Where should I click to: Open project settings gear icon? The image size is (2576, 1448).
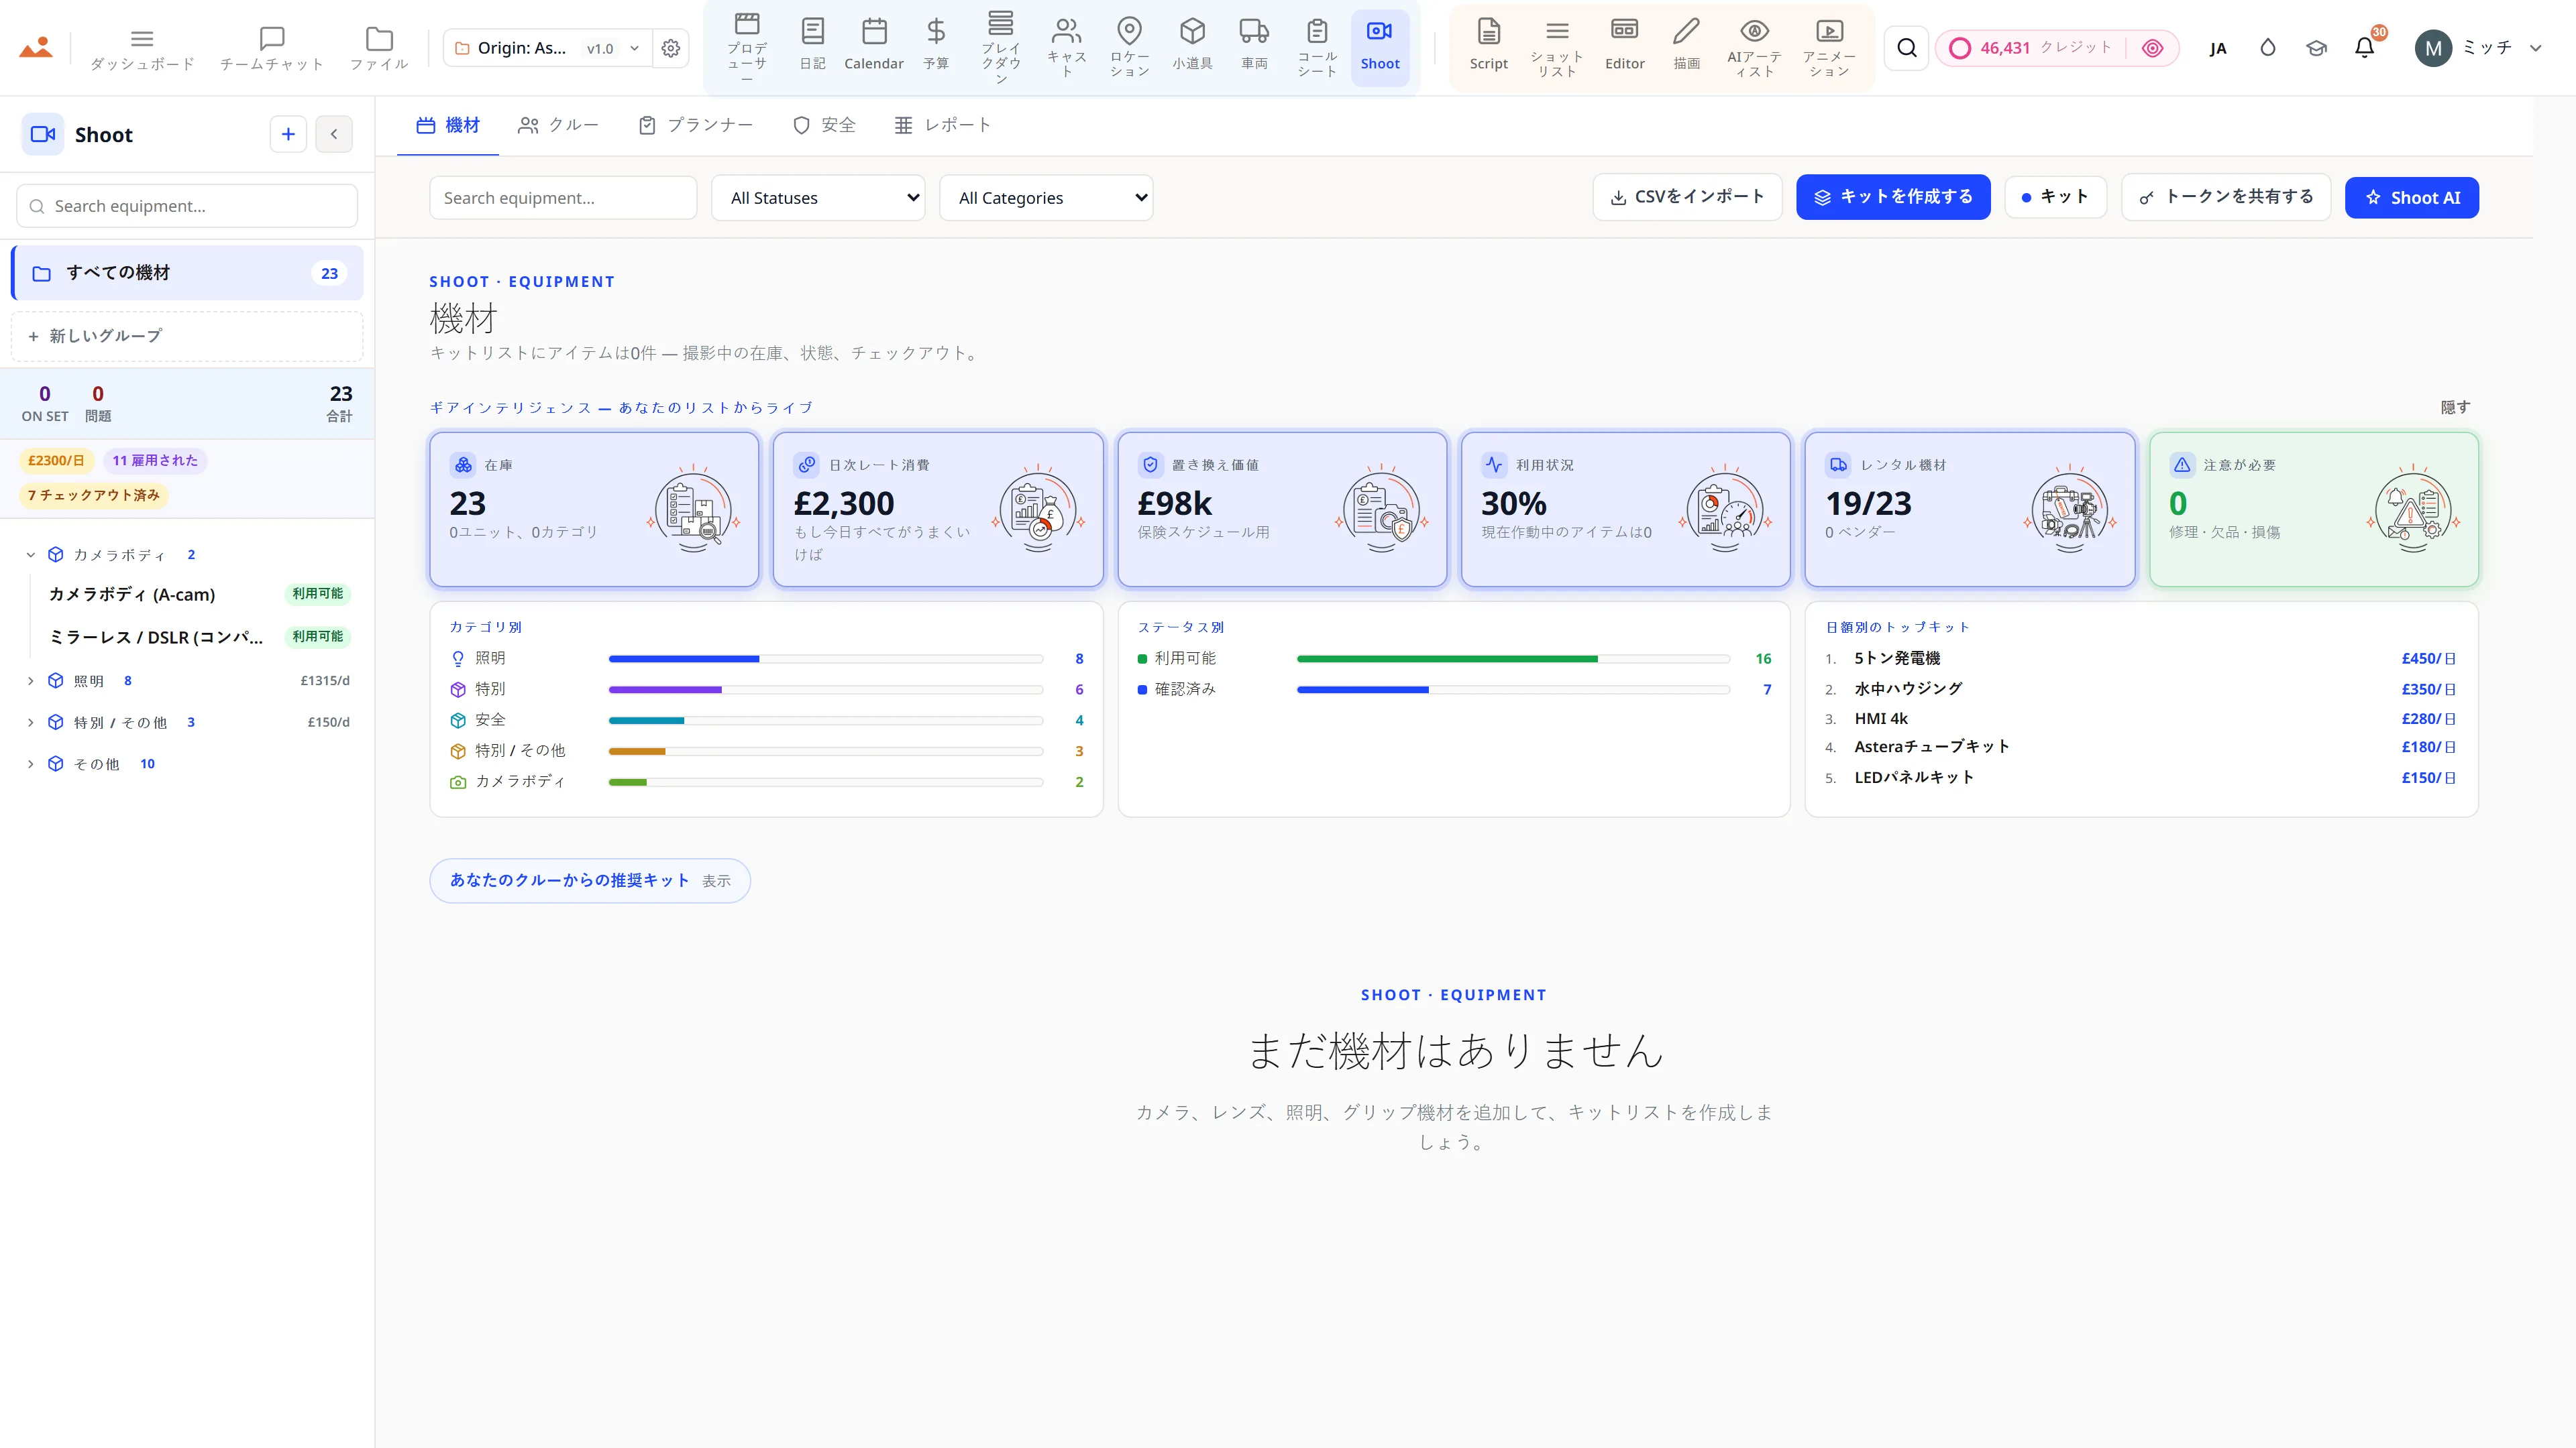(x=671, y=48)
